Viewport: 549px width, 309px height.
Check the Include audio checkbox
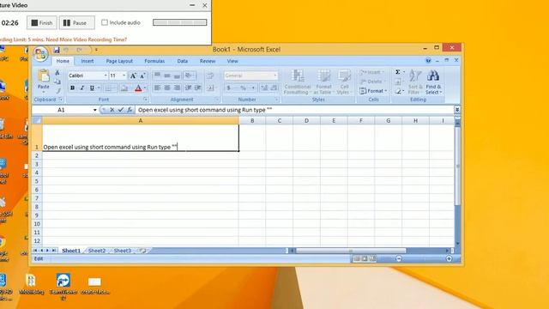coord(105,22)
